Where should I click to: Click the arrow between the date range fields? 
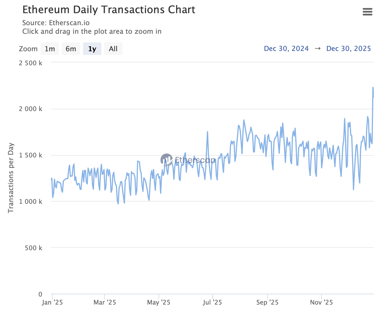tap(317, 49)
